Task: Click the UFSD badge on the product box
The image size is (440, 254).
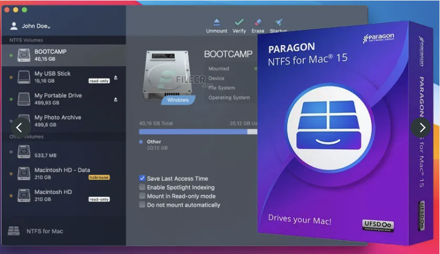Action: pos(378,225)
